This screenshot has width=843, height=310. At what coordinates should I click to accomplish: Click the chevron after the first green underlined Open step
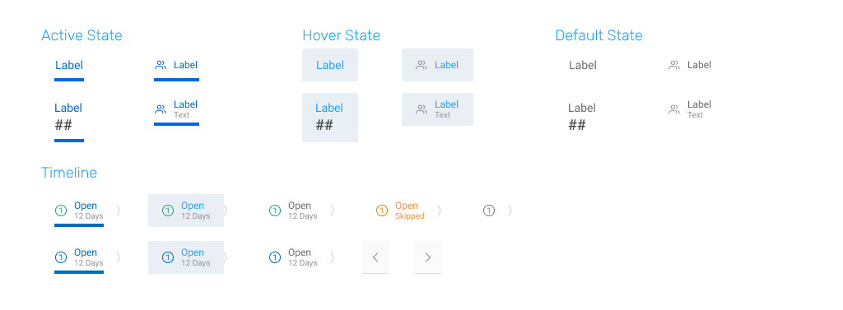click(x=119, y=211)
